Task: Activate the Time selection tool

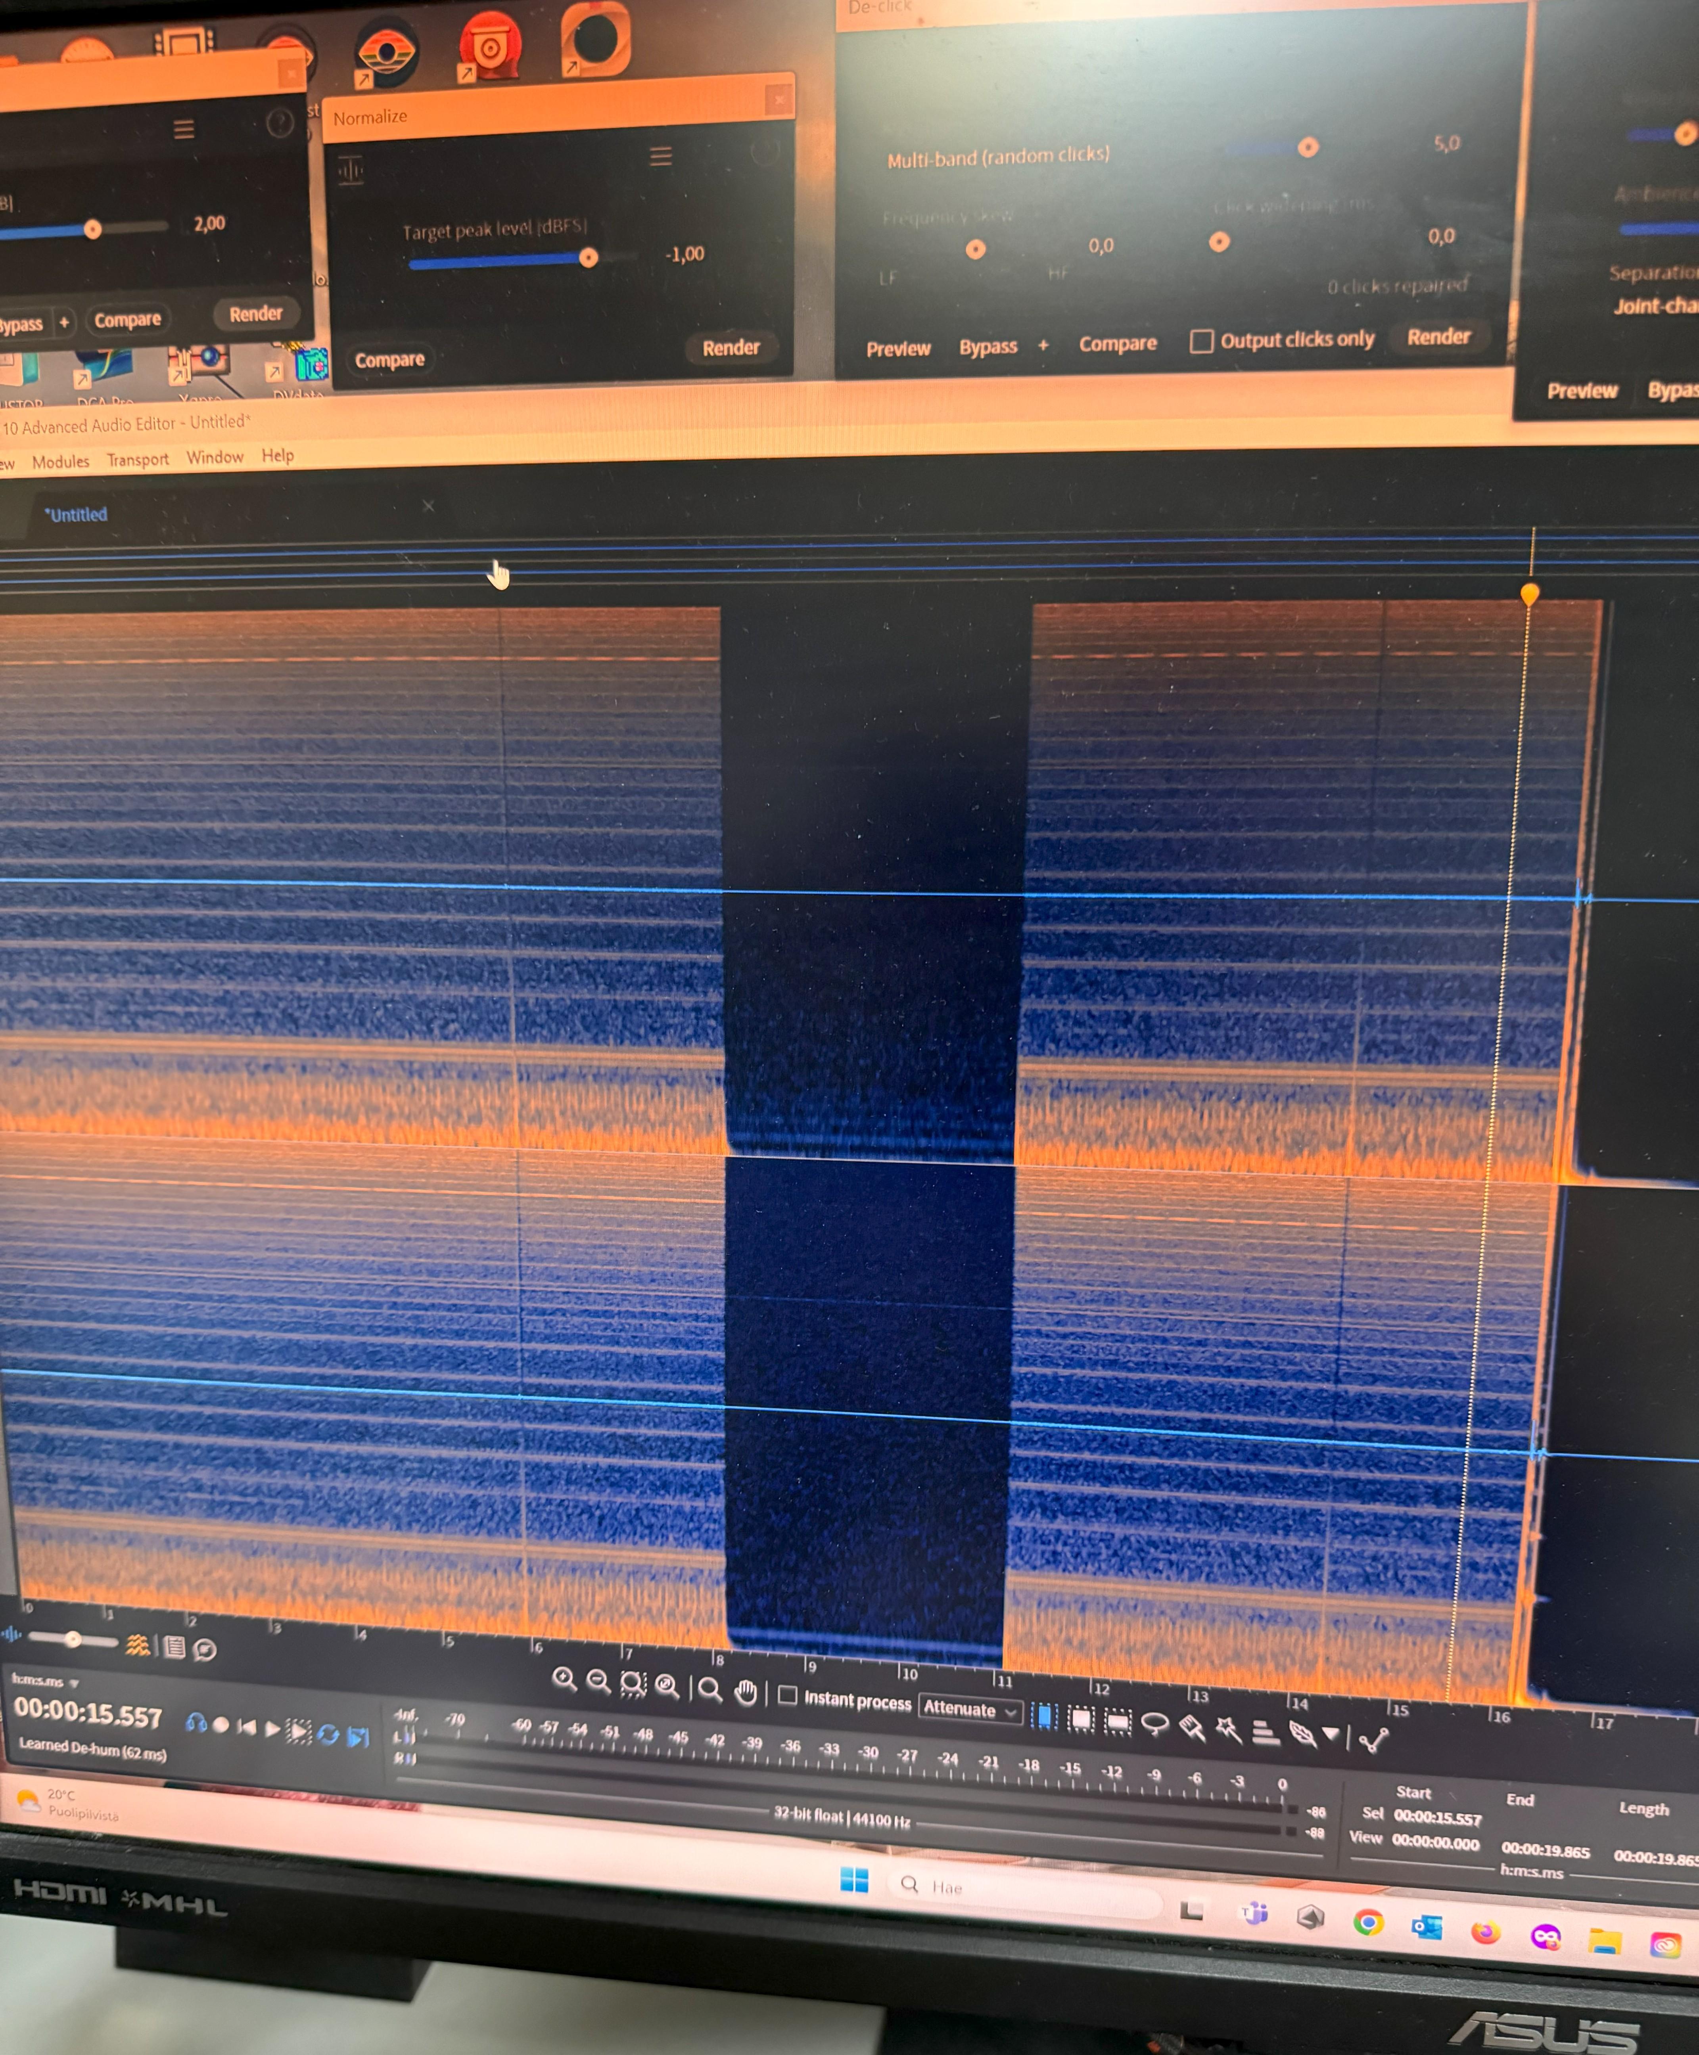Action: 1043,1716
